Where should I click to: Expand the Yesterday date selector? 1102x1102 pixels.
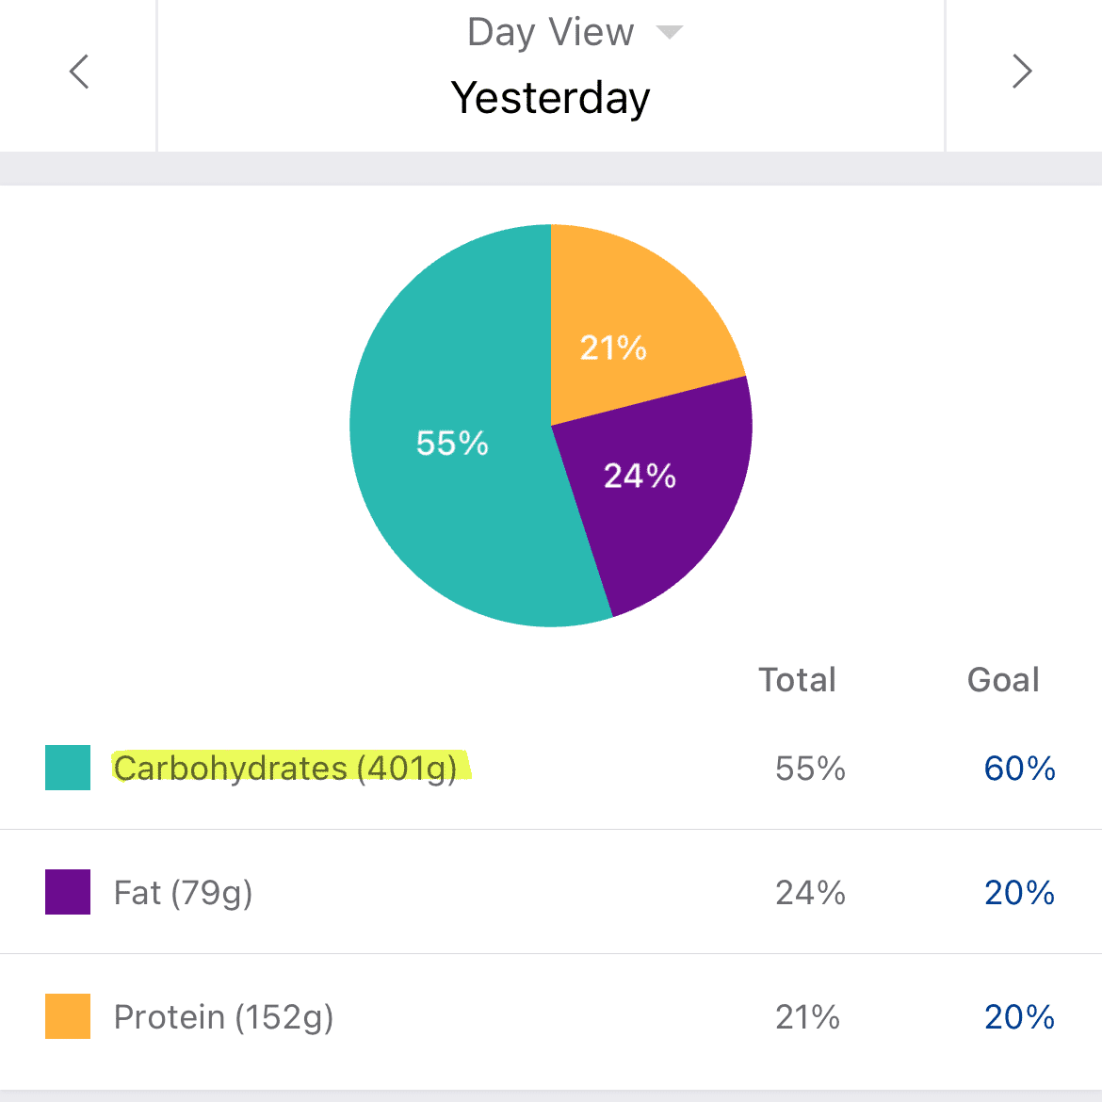click(x=551, y=97)
